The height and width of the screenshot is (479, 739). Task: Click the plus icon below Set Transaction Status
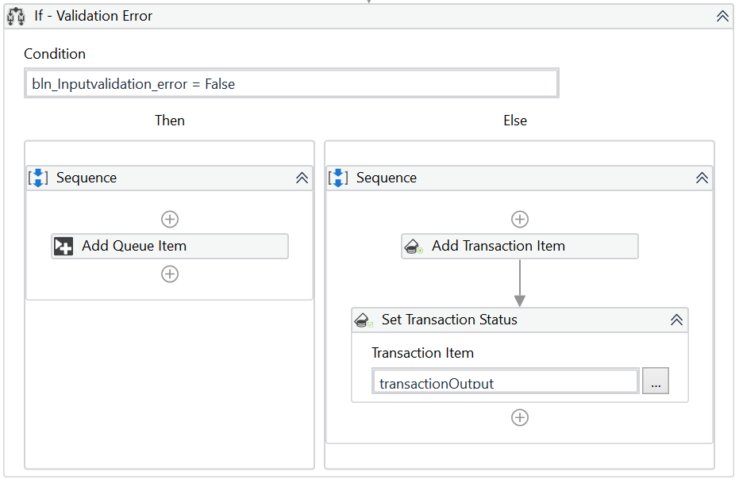tap(520, 417)
